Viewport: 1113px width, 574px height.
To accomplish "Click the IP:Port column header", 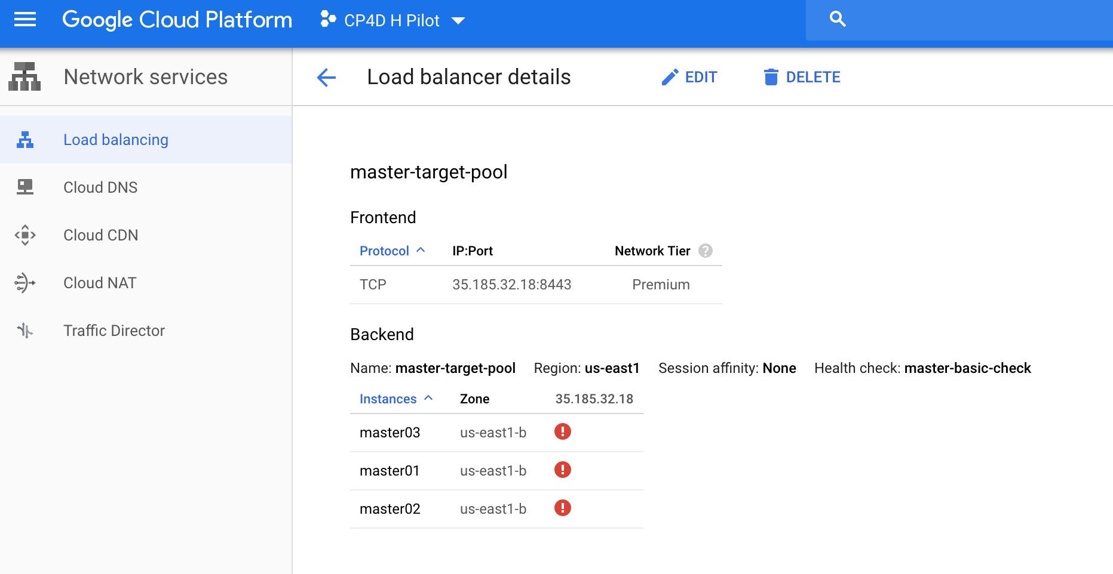I will [473, 251].
